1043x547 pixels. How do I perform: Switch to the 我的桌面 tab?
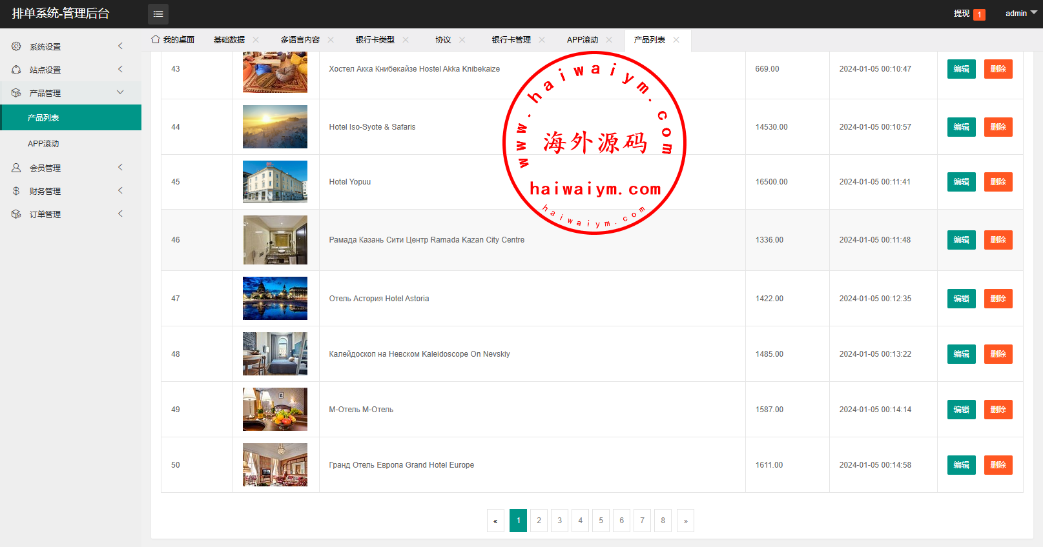click(173, 40)
